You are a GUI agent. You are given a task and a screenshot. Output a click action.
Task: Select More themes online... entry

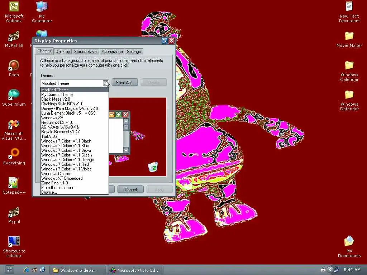tap(75, 188)
